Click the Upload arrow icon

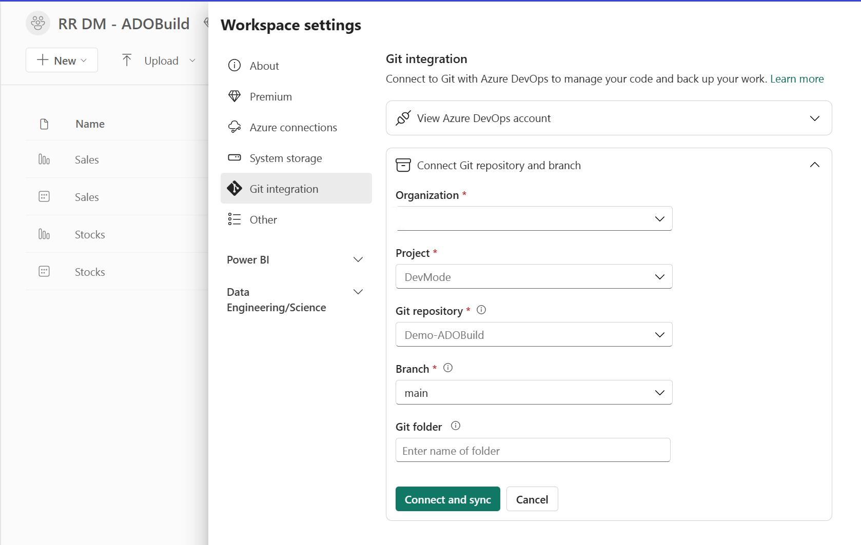[x=127, y=60]
